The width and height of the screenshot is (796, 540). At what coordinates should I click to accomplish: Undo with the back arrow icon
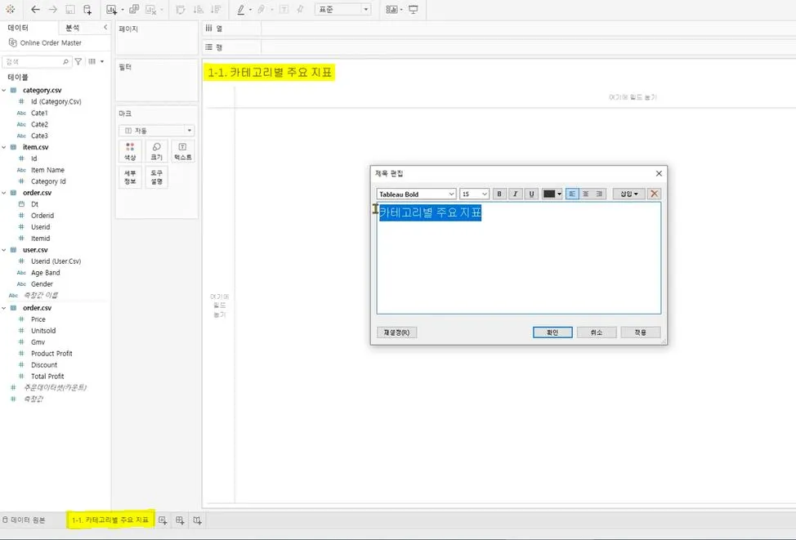[x=35, y=10]
